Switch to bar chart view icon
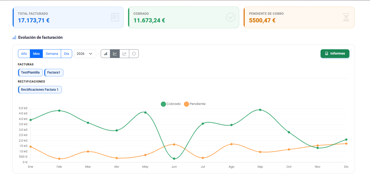The height and width of the screenshot is (179, 370). pos(105,54)
